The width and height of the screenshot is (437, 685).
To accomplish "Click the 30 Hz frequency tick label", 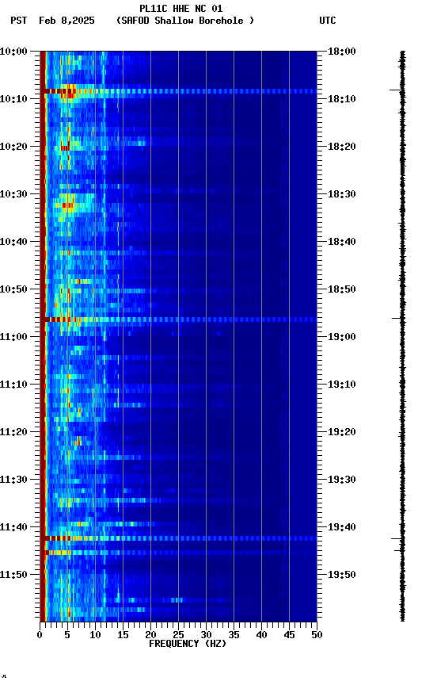I will click(x=206, y=635).
